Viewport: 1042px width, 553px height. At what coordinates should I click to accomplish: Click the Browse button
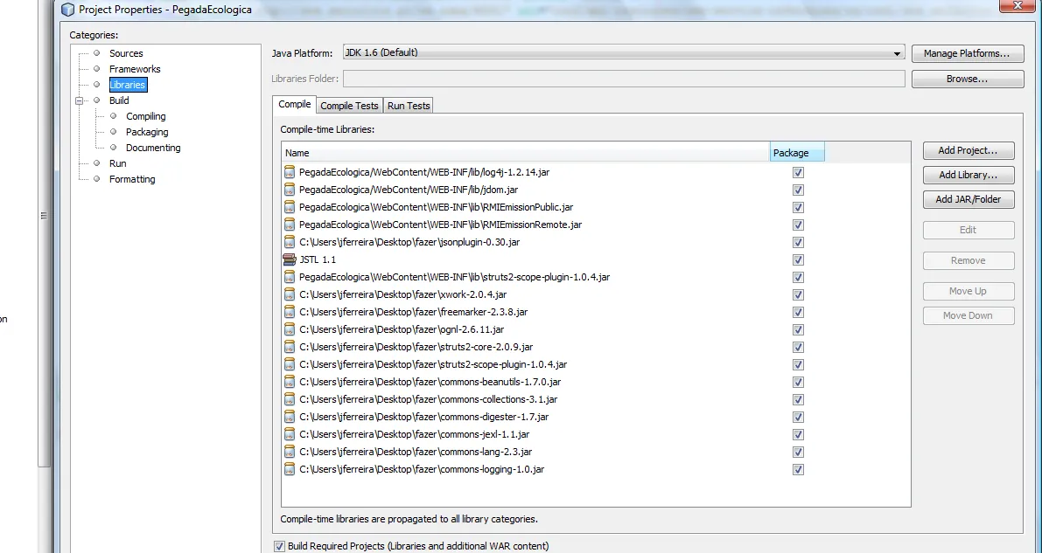[x=968, y=79]
